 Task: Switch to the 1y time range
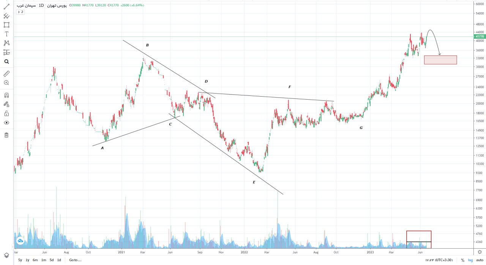(x=27, y=260)
